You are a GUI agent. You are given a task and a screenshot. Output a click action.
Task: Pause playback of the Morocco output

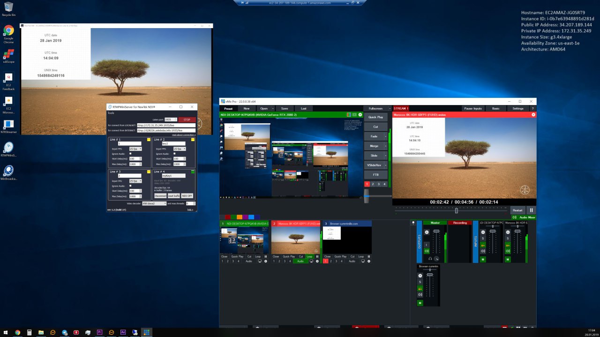[531, 210]
